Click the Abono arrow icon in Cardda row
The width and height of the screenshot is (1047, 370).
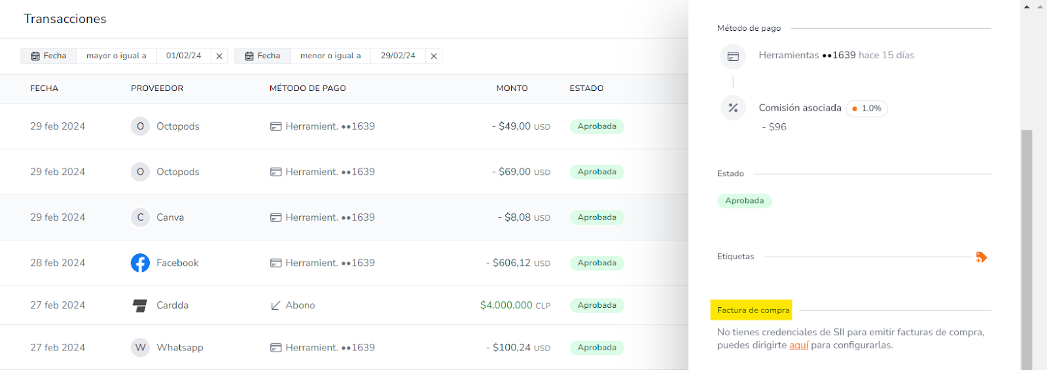[275, 305]
